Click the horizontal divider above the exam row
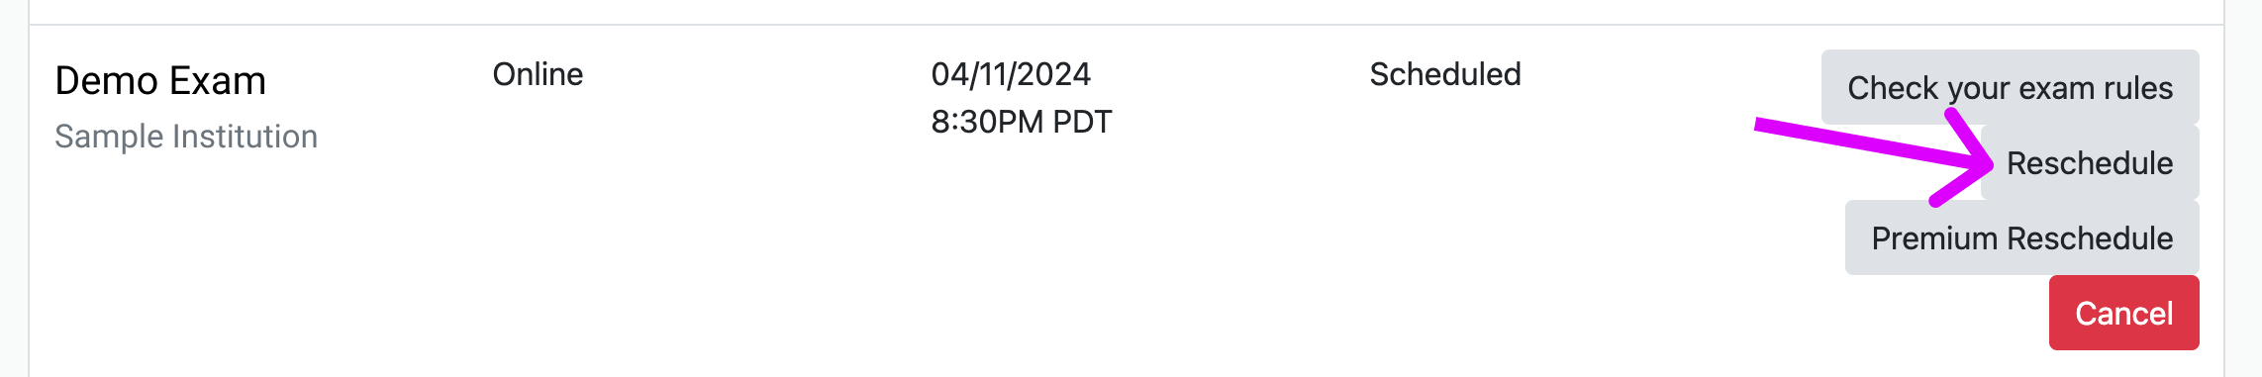Screen dimensions: 2262x377 (x=1127, y=25)
